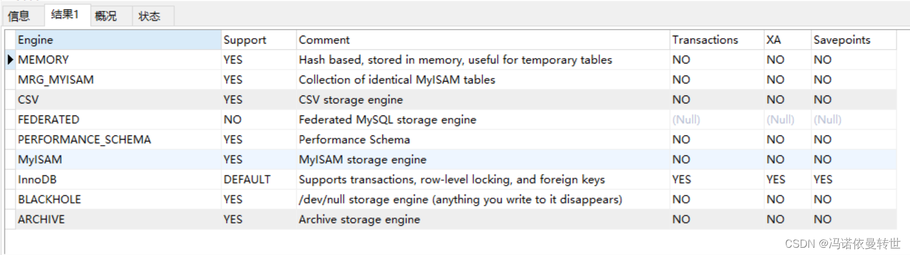Click the MRG_MYISAM engine cell

[118, 80]
